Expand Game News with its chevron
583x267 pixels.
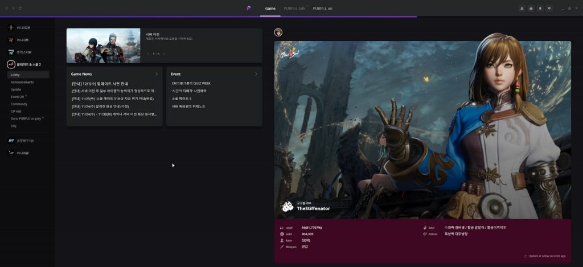click(157, 74)
